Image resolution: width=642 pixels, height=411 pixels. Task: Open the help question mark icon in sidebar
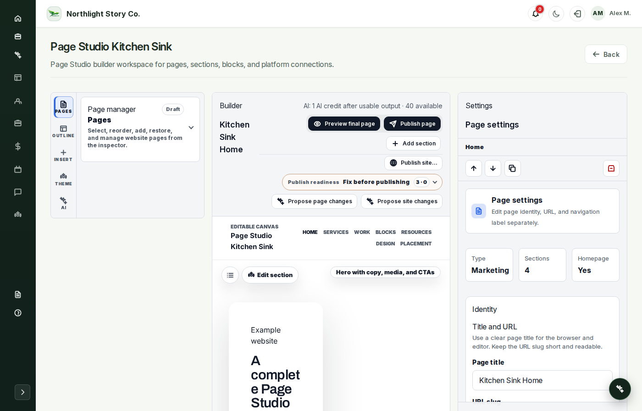pos(18,313)
